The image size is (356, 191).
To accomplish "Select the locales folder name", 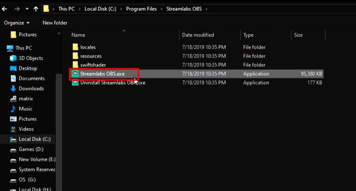I will click(88, 47).
